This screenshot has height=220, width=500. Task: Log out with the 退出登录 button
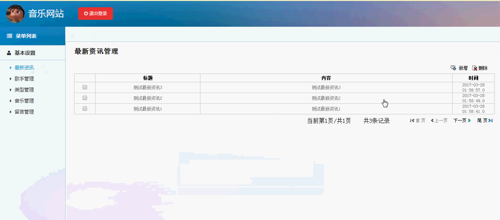pos(95,14)
